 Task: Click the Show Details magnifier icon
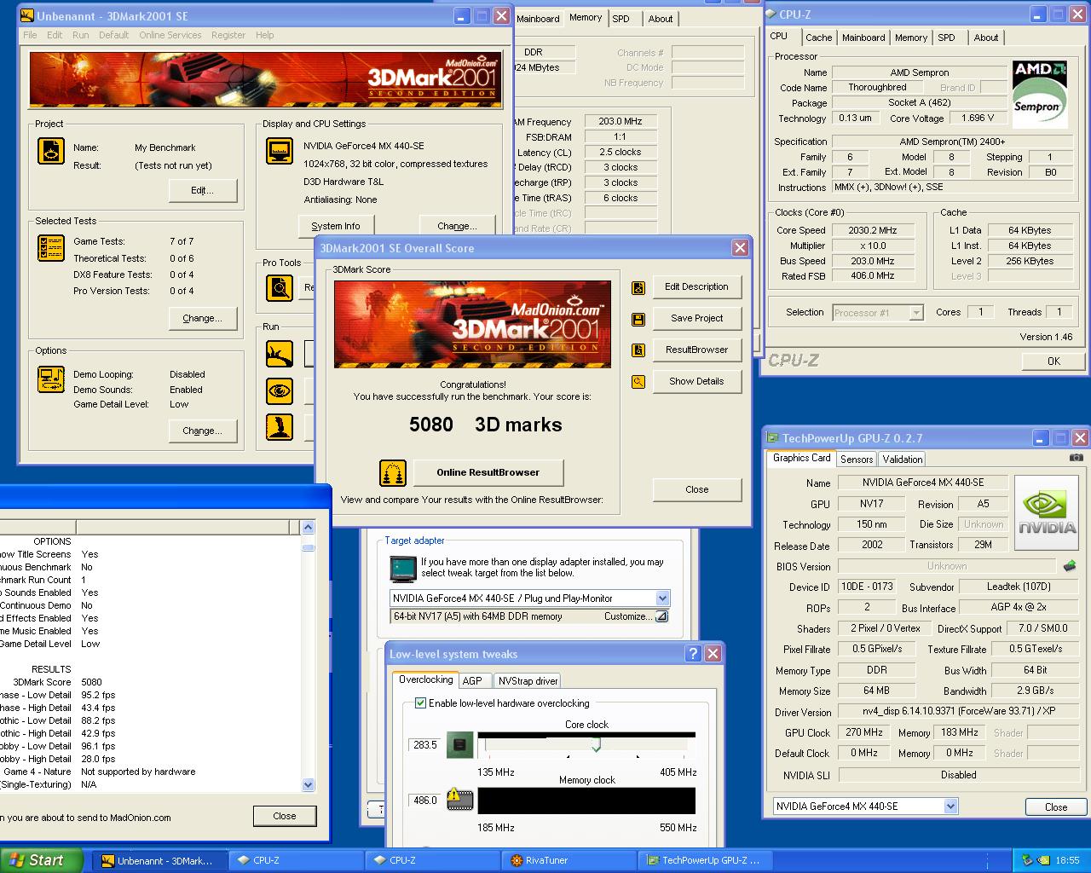coord(638,382)
